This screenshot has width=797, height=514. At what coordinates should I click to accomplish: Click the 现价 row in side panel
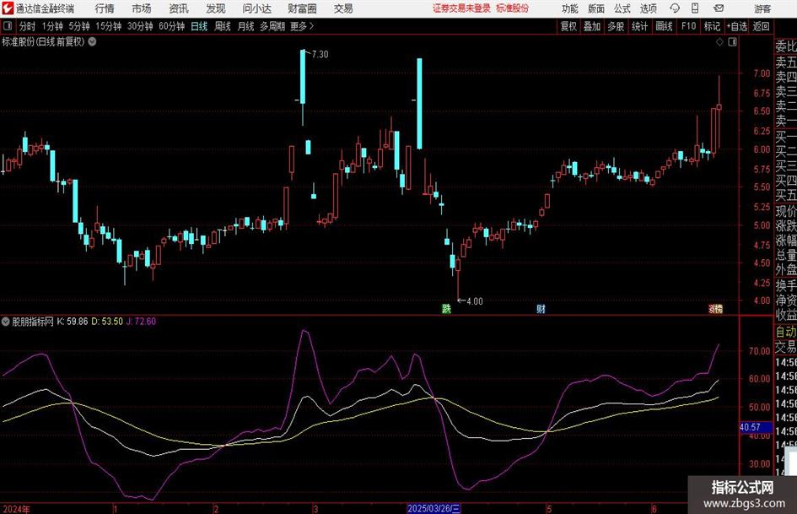[786, 211]
